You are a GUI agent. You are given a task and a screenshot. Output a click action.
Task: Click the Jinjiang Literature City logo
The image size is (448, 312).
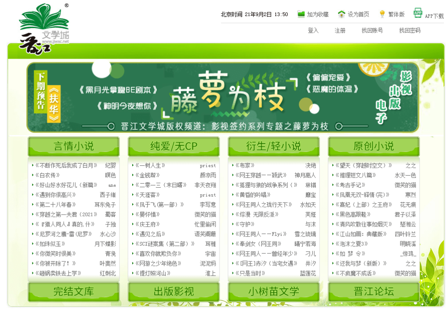pyautogui.click(x=44, y=29)
